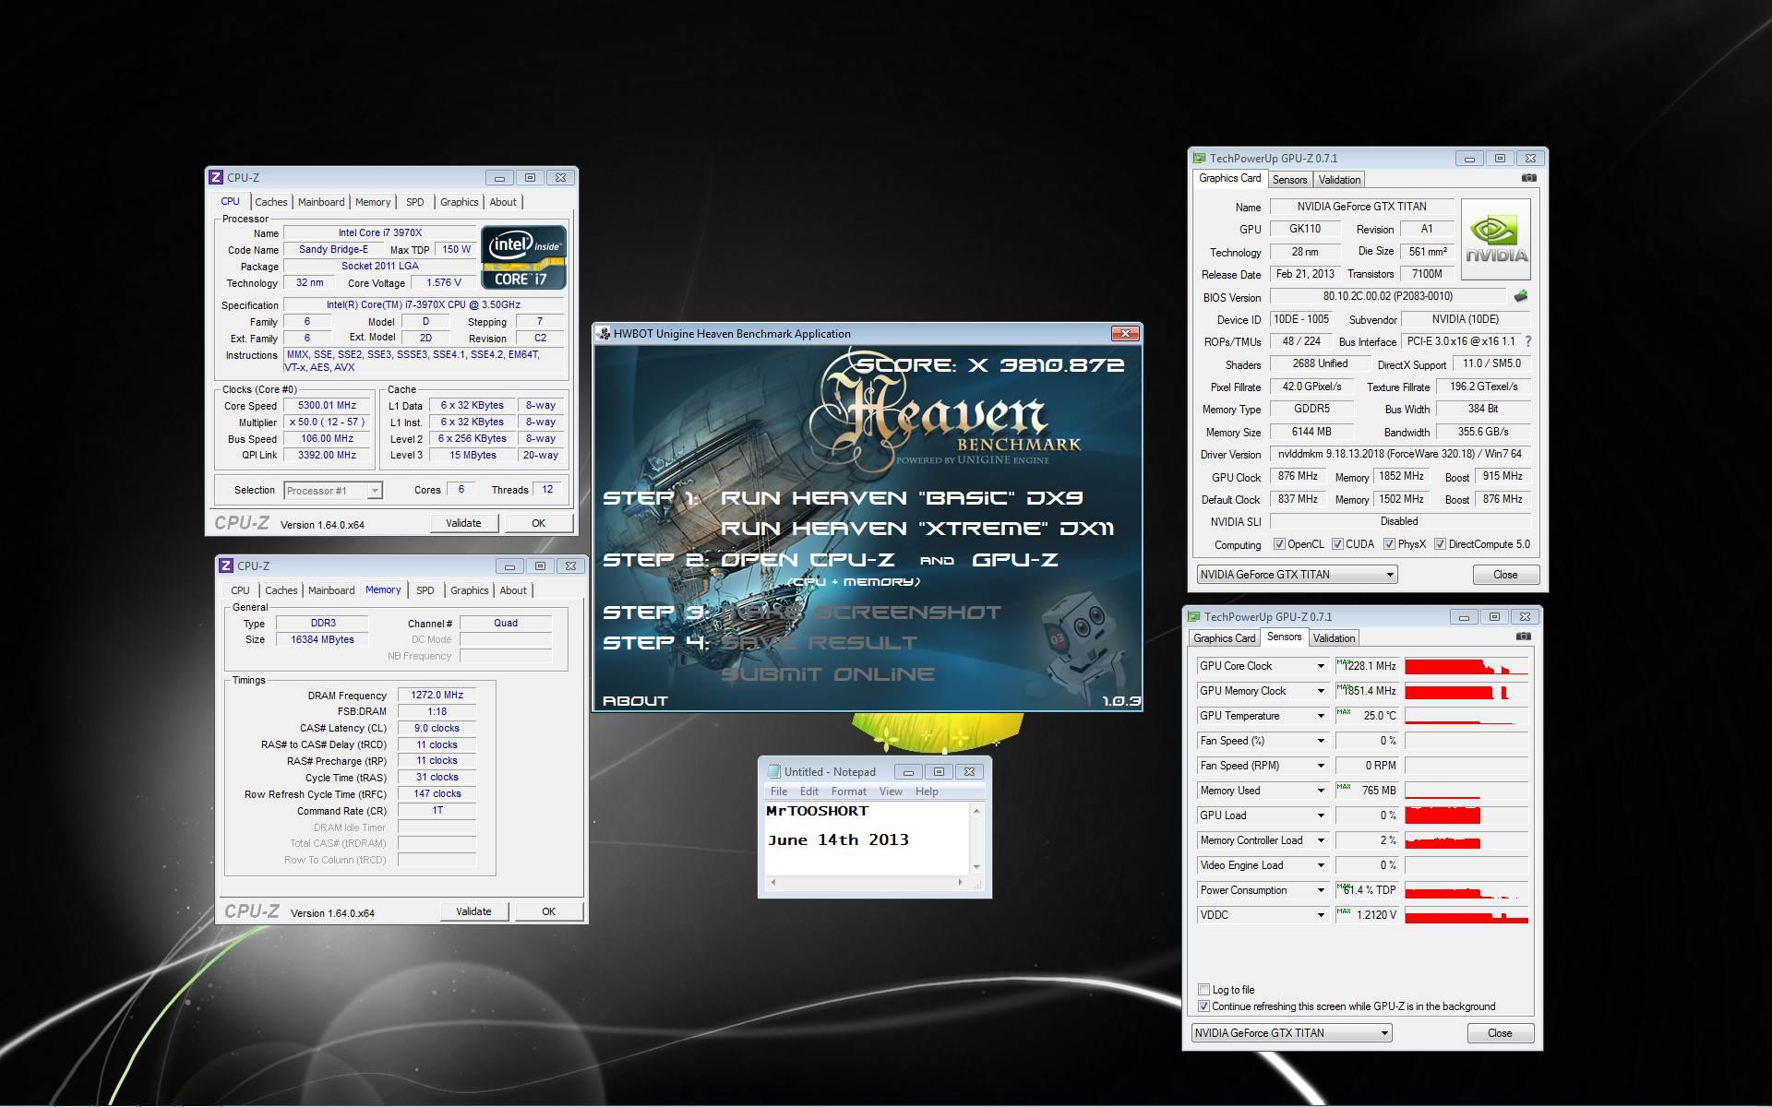Click the Intel Core i7 logo in CPU-Z
The image size is (1772, 1107).
(x=523, y=257)
